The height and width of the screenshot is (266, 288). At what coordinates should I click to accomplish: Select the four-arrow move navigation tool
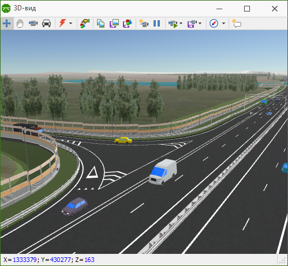pos(7,24)
